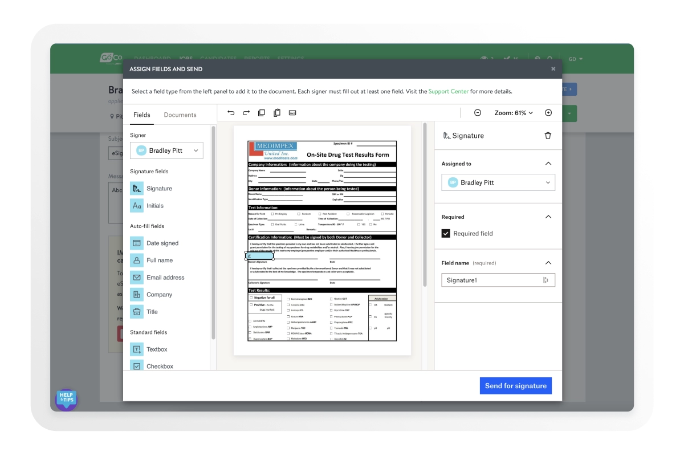Click the undo arrow icon
The height and width of the screenshot is (456, 684).
(x=231, y=113)
